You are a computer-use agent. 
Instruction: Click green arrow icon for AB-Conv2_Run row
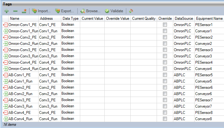coord(5,94)
